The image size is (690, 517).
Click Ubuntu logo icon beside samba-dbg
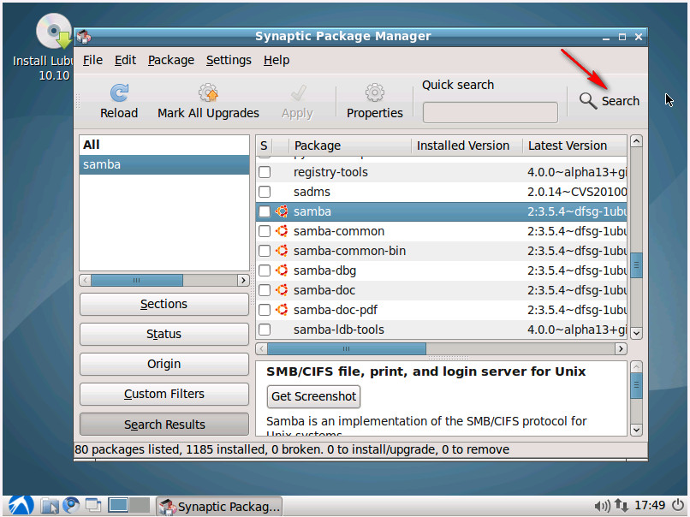282,270
